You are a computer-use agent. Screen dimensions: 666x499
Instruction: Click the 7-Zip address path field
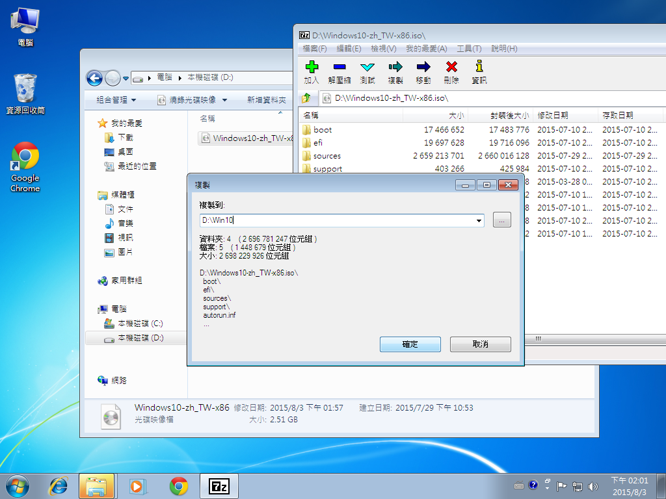tap(493, 99)
